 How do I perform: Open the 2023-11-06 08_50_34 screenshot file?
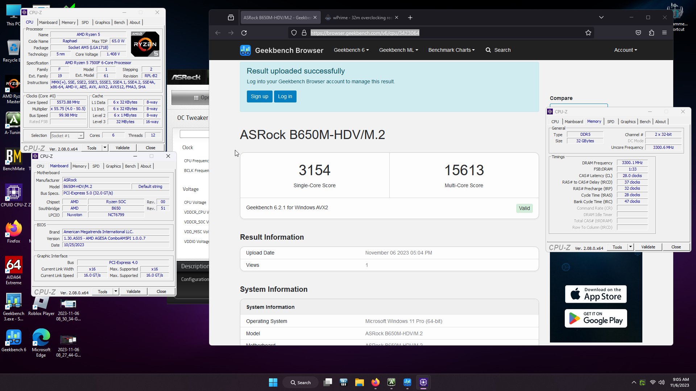pyautogui.click(x=68, y=309)
